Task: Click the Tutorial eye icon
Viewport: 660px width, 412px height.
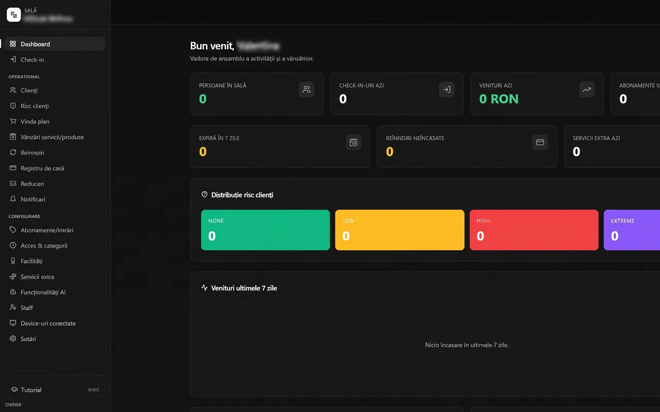Action: coord(14,390)
